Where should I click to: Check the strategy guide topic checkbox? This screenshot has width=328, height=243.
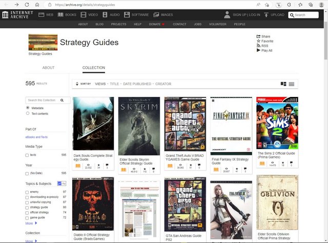(27, 208)
